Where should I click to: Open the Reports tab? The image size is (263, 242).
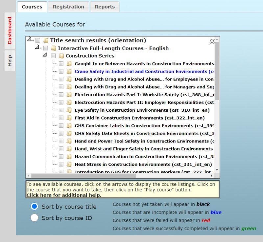[x=105, y=6]
